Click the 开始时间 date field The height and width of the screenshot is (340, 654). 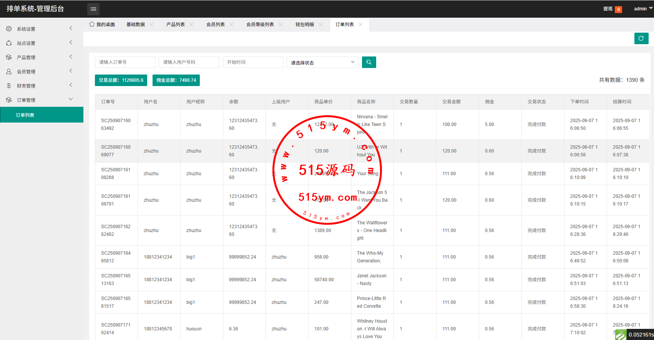pyautogui.click(x=253, y=62)
